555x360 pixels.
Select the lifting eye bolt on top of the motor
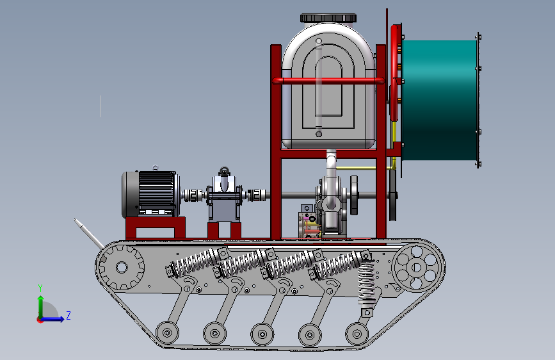pyautogui.click(x=155, y=168)
